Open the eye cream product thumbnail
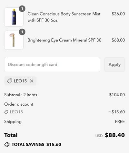The height and width of the screenshot is (153, 129). [14, 40]
